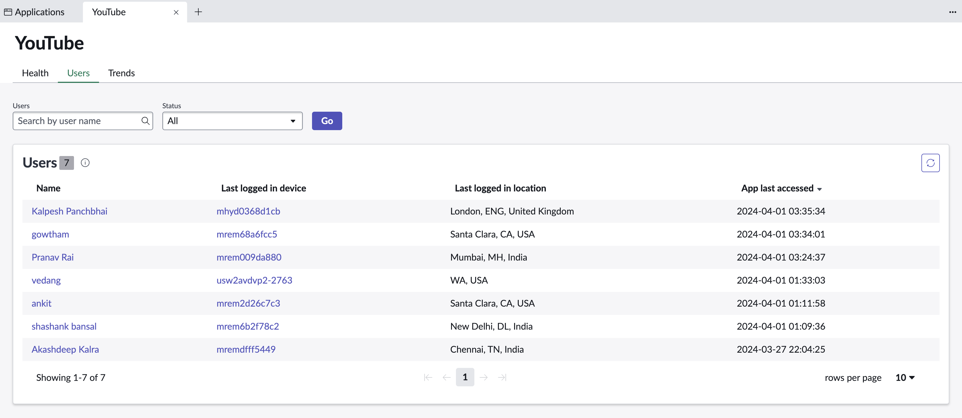Open user vedang

coord(46,280)
